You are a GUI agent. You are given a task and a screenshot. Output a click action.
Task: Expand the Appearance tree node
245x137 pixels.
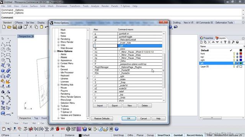tap(59, 60)
